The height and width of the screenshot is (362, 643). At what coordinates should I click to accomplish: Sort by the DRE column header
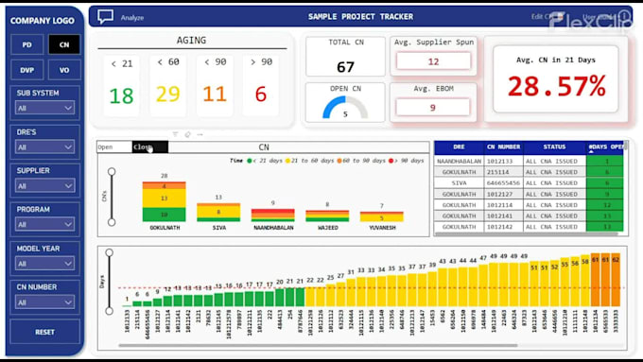click(x=459, y=147)
